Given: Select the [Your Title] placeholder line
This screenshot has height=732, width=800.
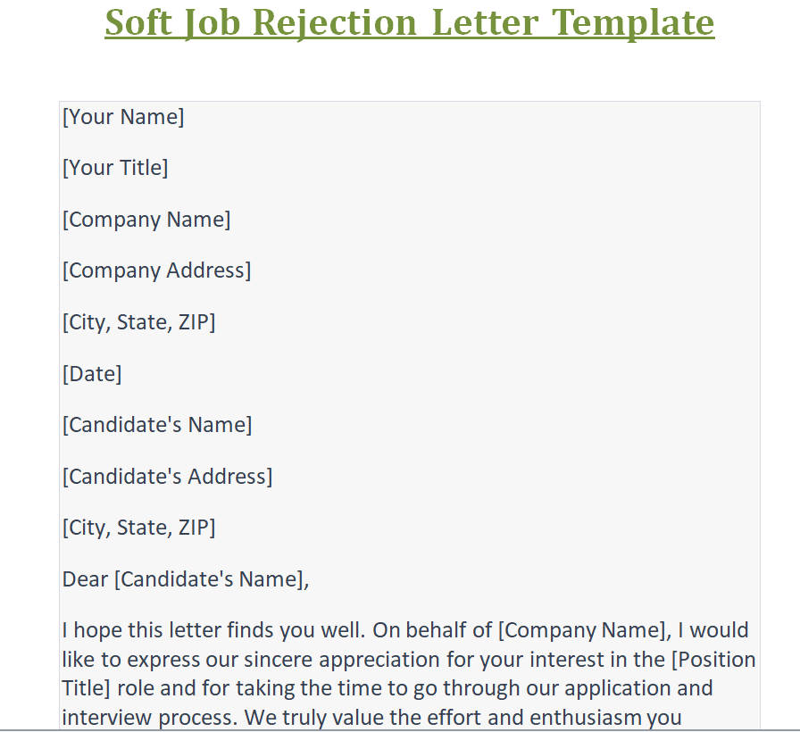Looking at the screenshot, I should pos(115,168).
